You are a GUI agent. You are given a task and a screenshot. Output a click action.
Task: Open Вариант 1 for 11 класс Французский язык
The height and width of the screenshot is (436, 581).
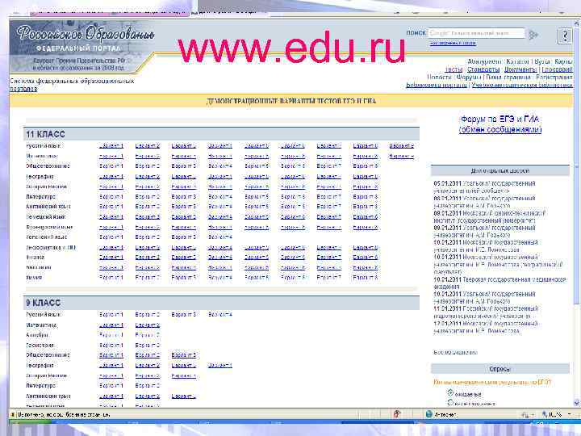[111, 227]
